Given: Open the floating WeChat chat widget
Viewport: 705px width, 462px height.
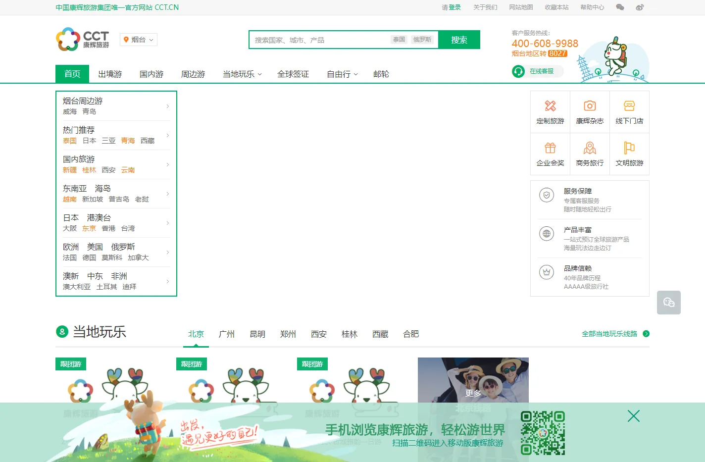Looking at the screenshot, I should [x=669, y=303].
